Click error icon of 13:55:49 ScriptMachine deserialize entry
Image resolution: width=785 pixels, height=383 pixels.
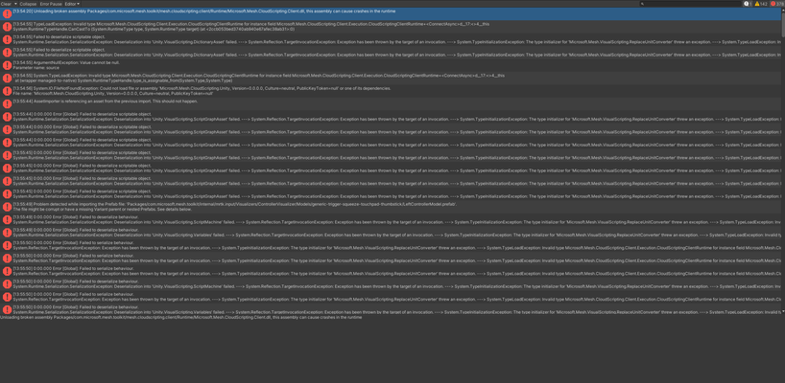coord(7,219)
